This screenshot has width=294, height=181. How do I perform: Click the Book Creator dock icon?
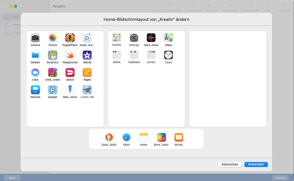click(x=161, y=138)
